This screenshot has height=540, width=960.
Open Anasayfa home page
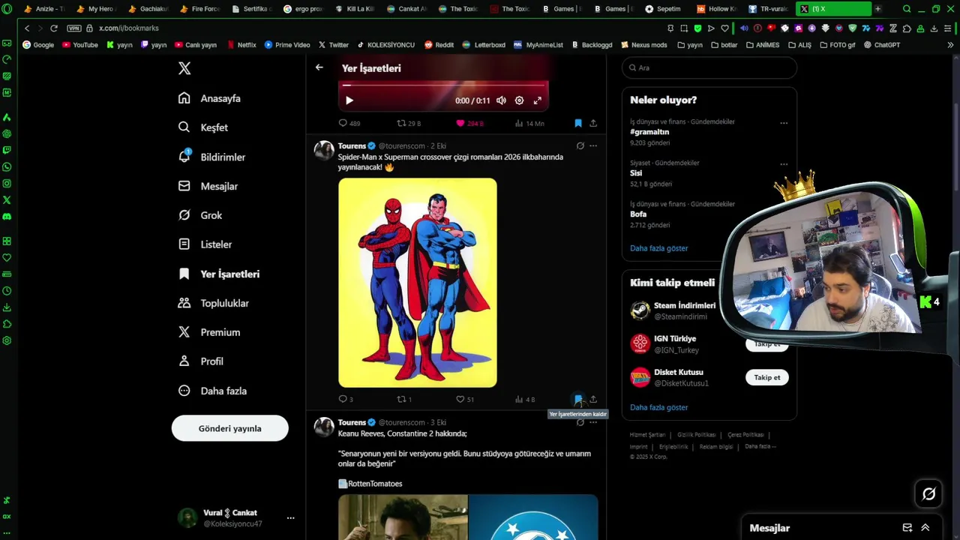[x=209, y=98]
